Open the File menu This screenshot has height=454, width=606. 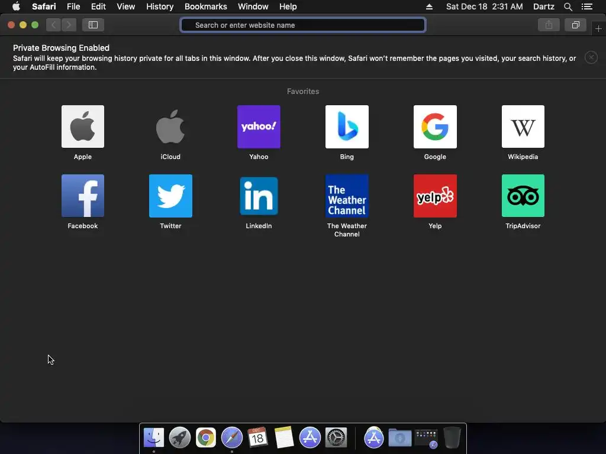pyautogui.click(x=73, y=7)
